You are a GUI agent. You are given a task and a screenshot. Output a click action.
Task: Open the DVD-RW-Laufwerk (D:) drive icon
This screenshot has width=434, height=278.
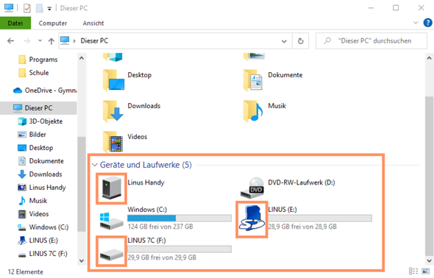pyautogui.click(x=252, y=188)
